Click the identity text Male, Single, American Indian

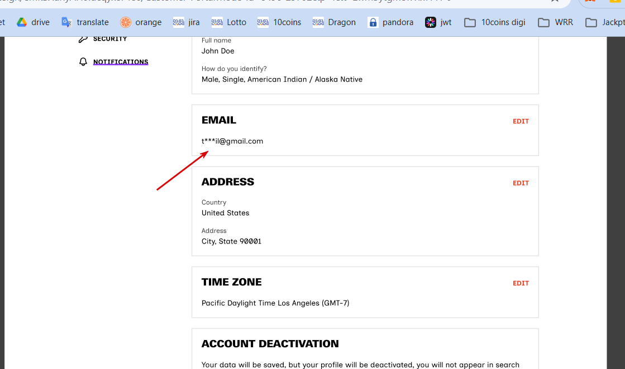[282, 80]
